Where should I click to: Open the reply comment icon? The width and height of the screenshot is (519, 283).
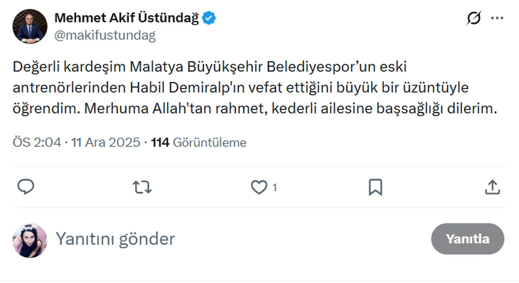click(26, 187)
